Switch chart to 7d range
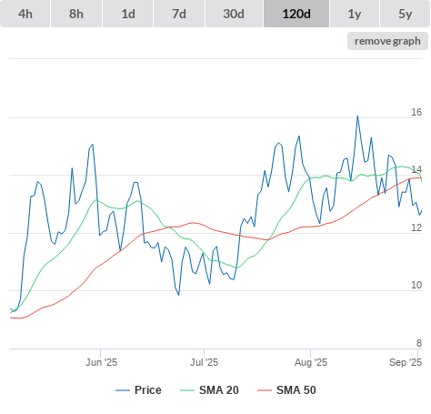 click(179, 14)
